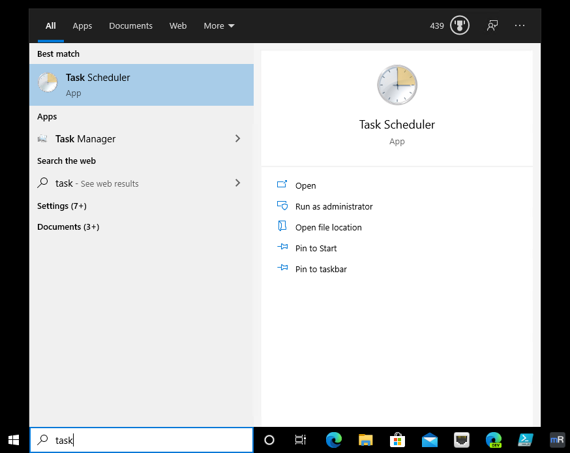
Task: Click the large Task Scheduler clock icon in preview
Action: point(397,85)
